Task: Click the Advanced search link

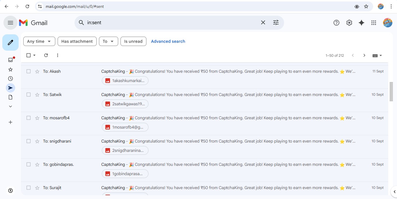Action: [x=168, y=41]
